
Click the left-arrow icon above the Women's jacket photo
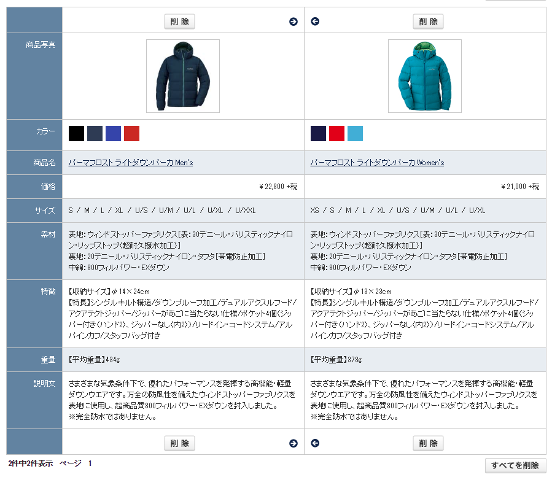tap(315, 21)
